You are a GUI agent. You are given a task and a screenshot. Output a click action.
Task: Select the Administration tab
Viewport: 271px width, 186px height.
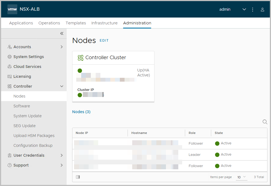click(137, 23)
